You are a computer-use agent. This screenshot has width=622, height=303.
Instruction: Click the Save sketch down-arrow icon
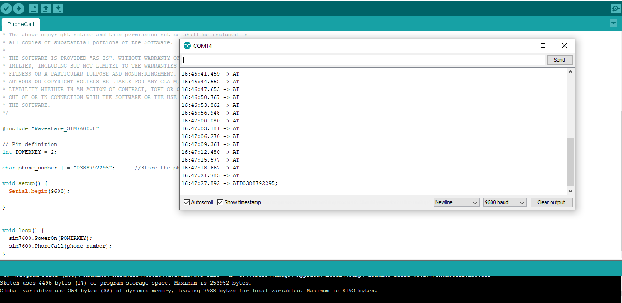point(59,8)
